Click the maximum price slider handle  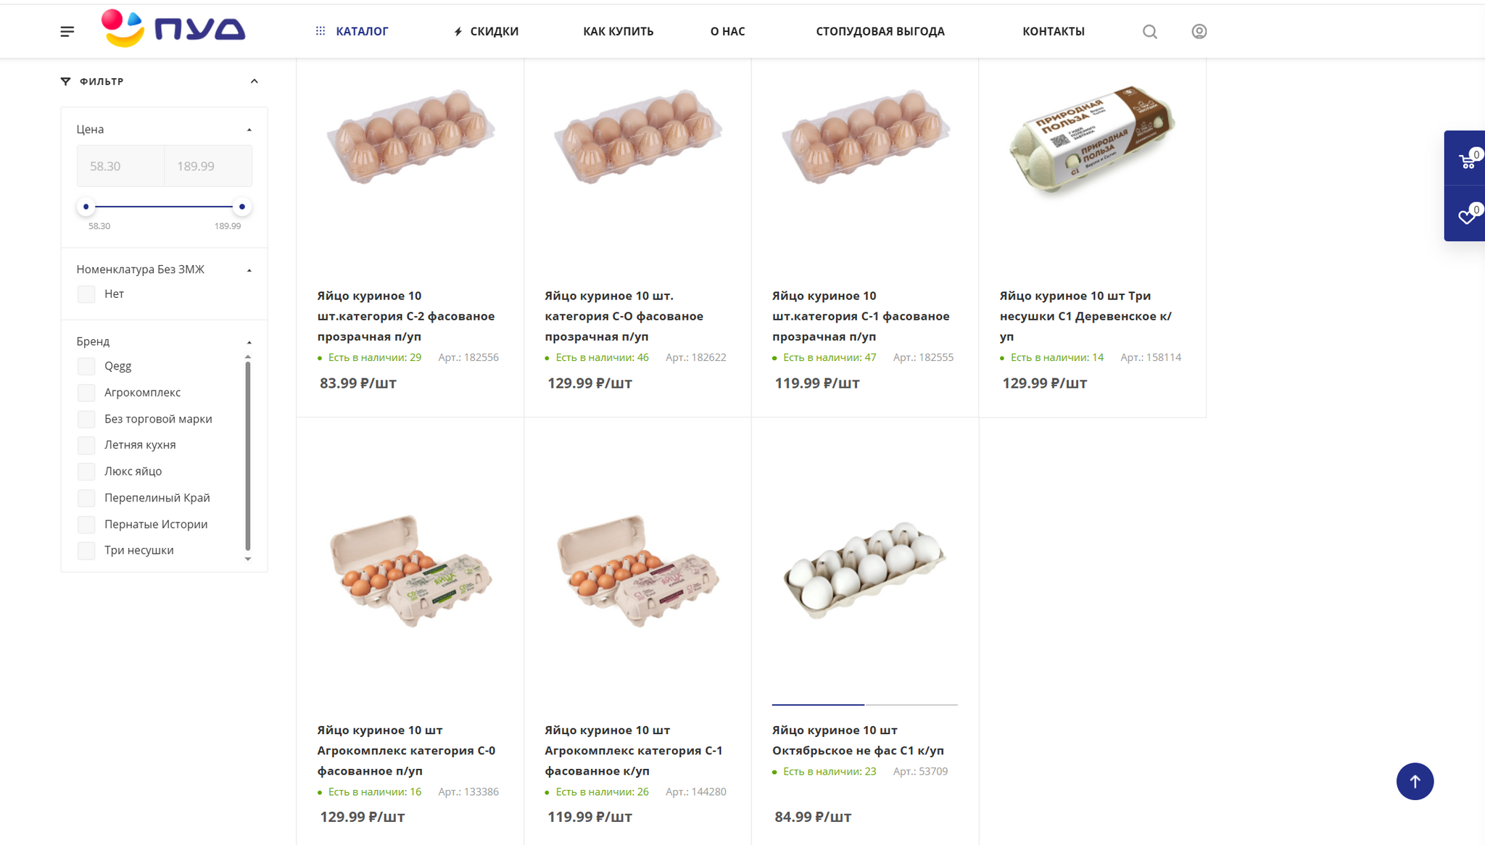tap(242, 207)
